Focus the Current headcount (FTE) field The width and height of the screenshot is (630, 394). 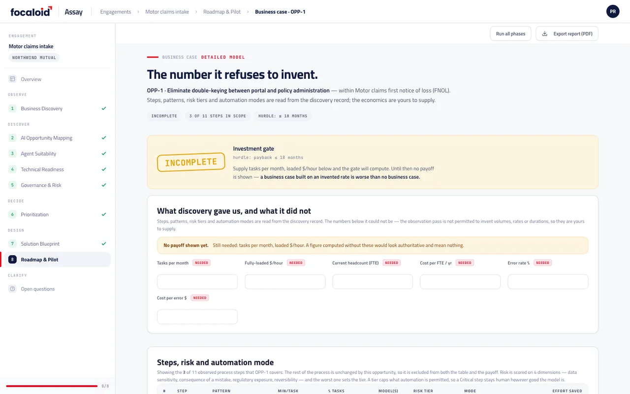[x=373, y=282]
